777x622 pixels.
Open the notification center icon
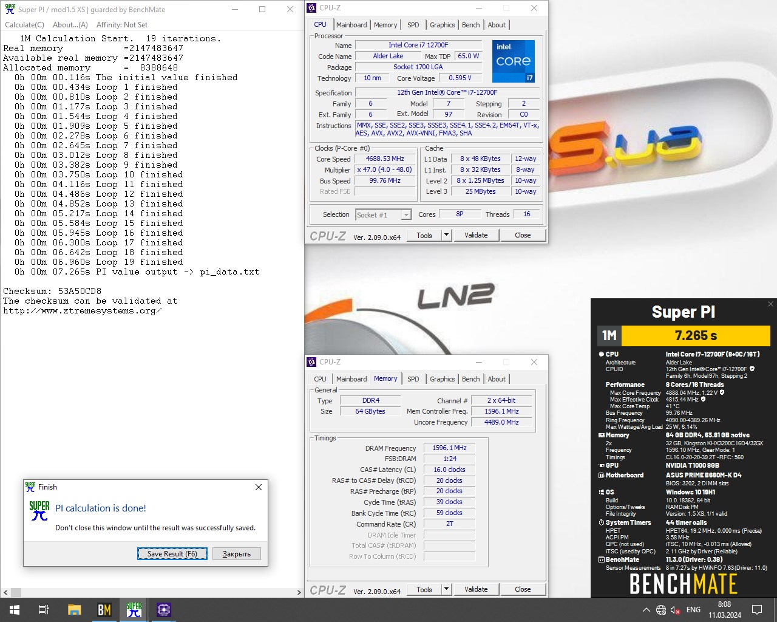(757, 610)
